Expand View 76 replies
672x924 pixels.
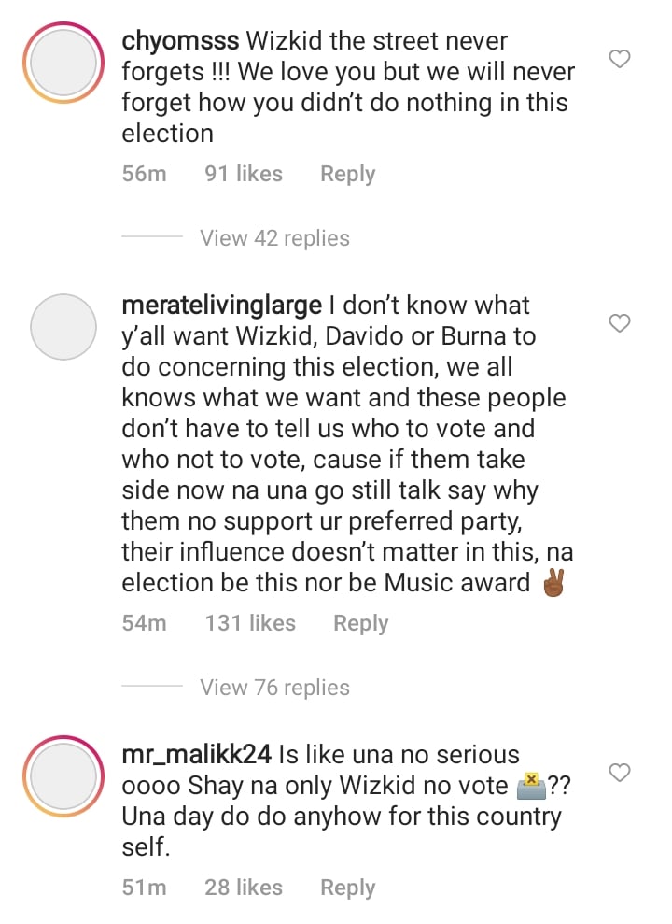pyautogui.click(x=274, y=688)
